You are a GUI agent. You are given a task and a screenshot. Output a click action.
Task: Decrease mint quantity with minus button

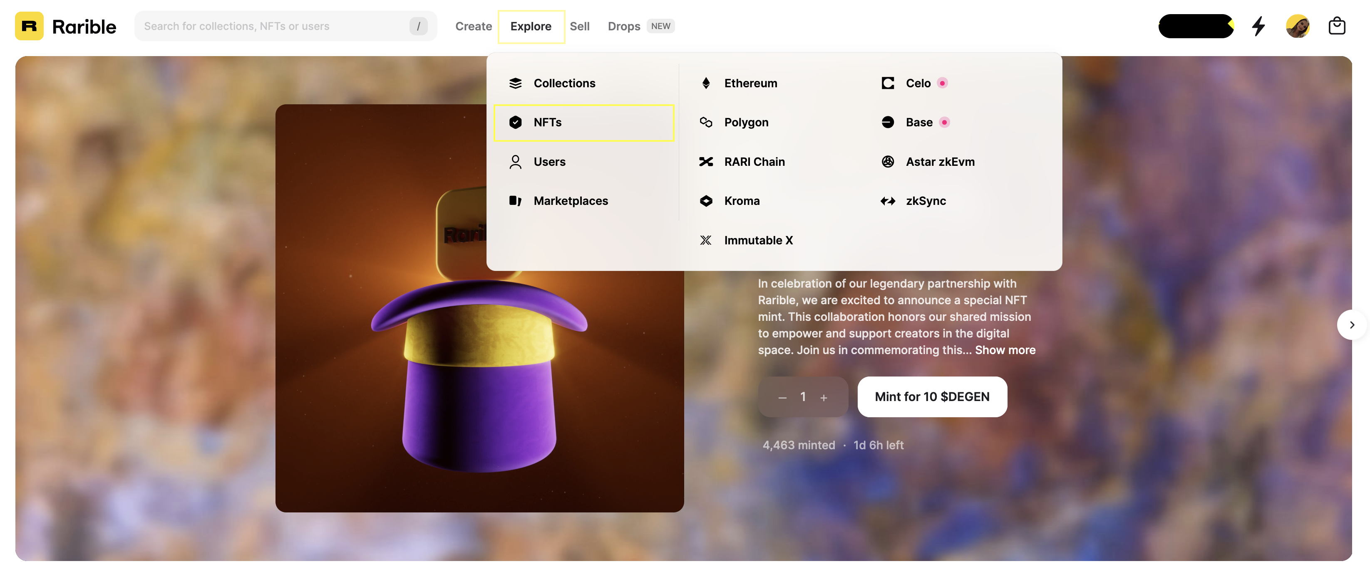coord(782,398)
